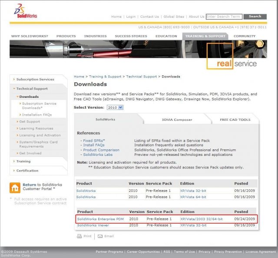The image size is (278, 258).
Task: Click the Email link text
Action: click(x=109, y=236)
